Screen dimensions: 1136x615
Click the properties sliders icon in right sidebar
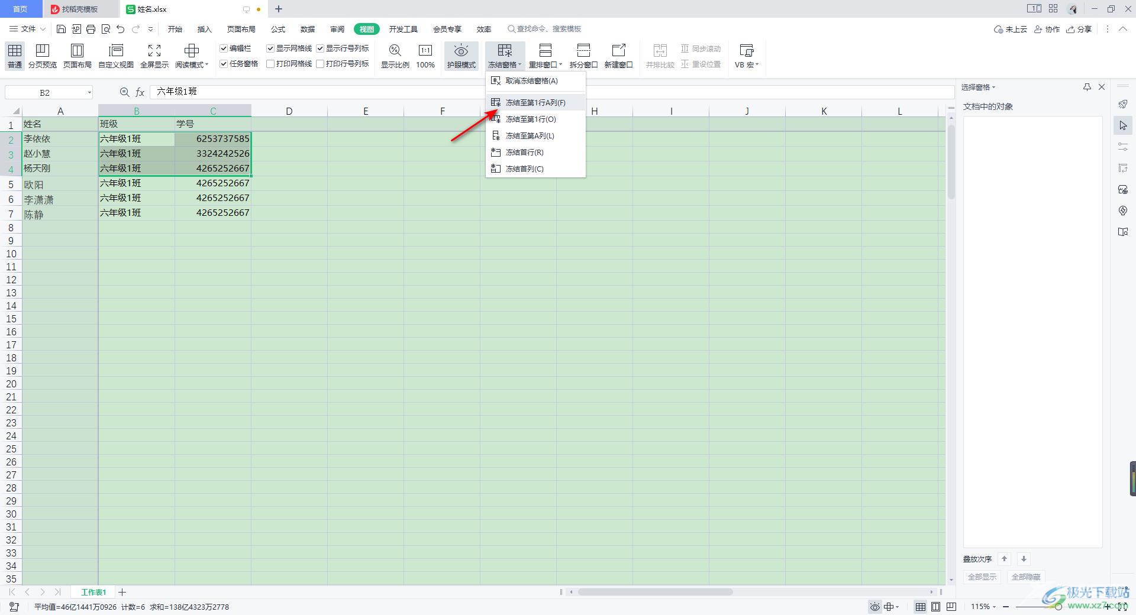[x=1123, y=147]
